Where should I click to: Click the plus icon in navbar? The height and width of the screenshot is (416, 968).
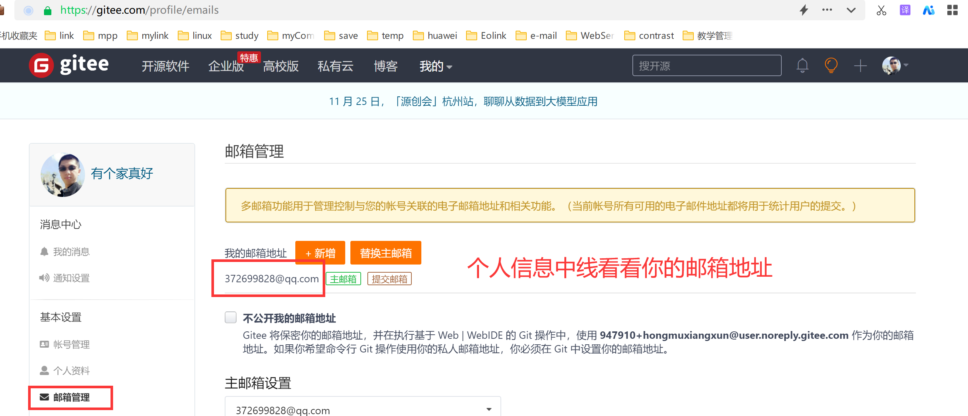click(x=860, y=66)
